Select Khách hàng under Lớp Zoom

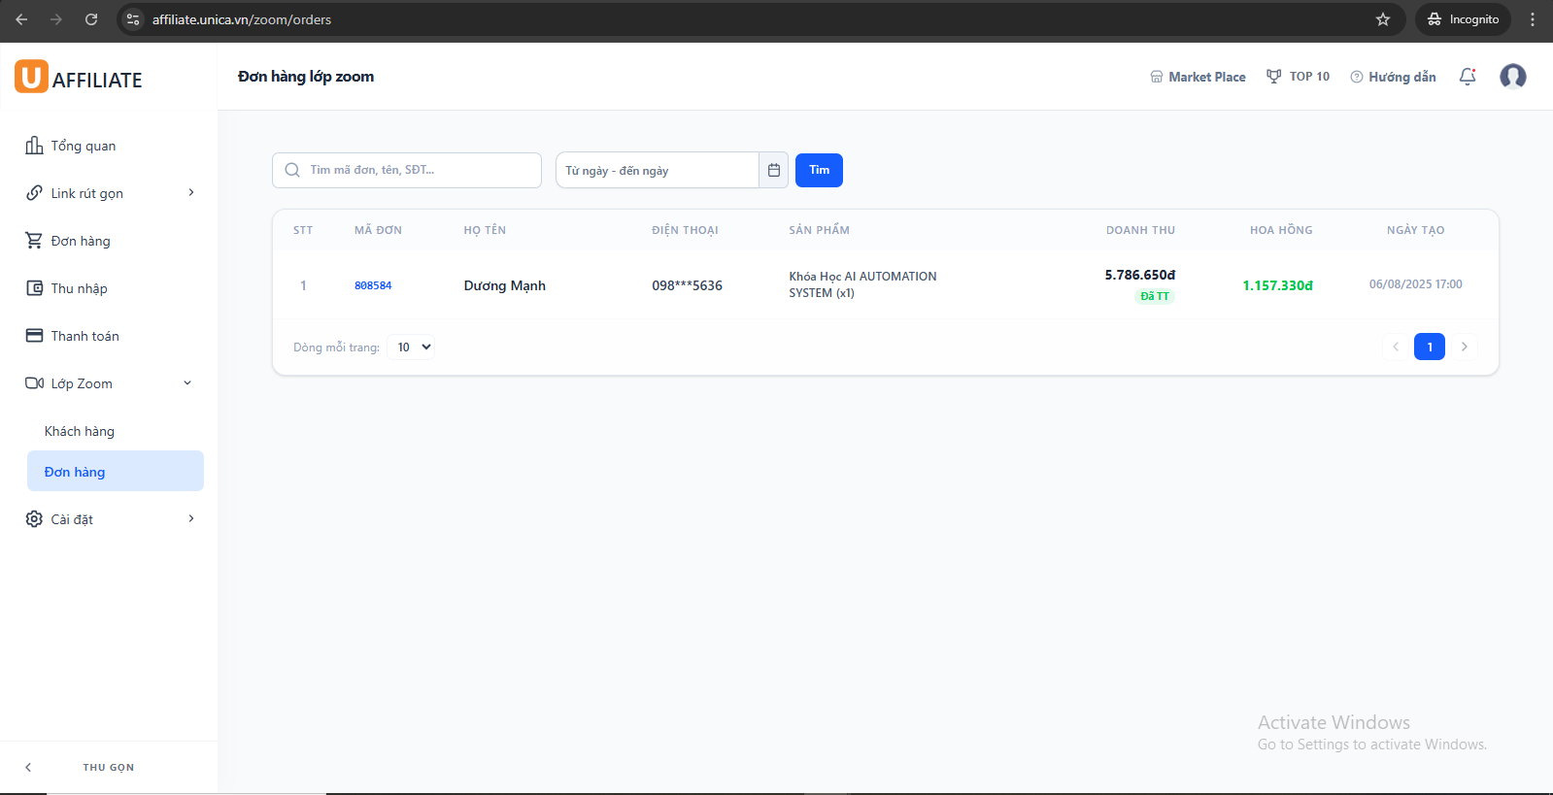[x=80, y=432]
